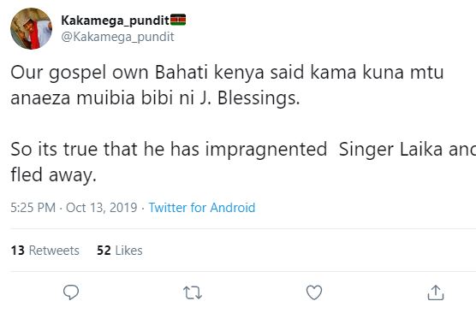Click the Kenyan flag emoji beside the name

[x=178, y=20]
